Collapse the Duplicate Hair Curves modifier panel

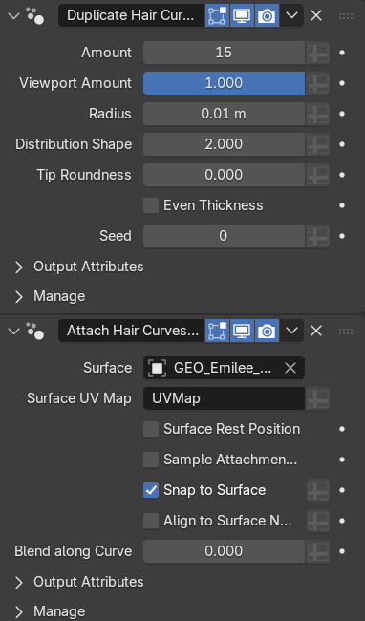(x=14, y=16)
